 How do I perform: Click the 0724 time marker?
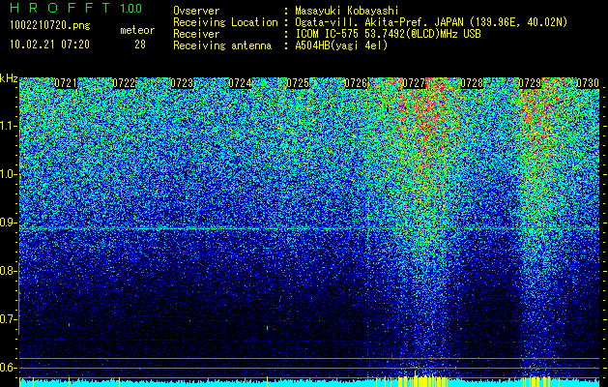pos(240,83)
